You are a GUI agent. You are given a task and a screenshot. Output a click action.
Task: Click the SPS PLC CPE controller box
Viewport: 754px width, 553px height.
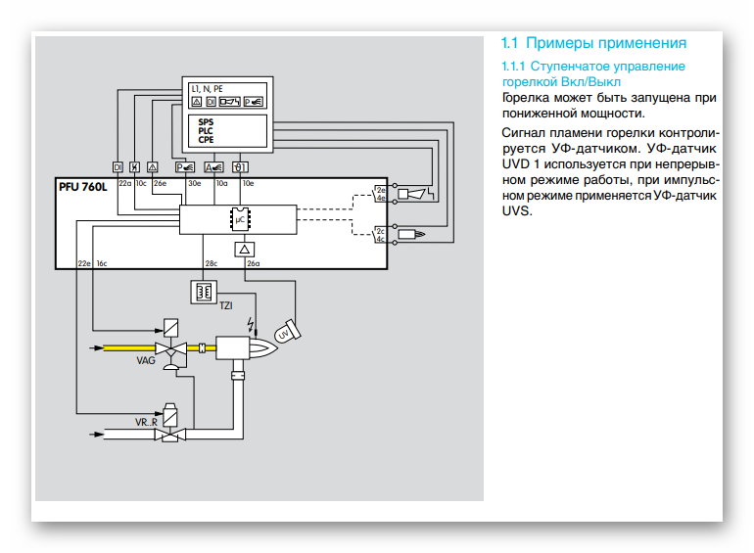[x=227, y=129]
